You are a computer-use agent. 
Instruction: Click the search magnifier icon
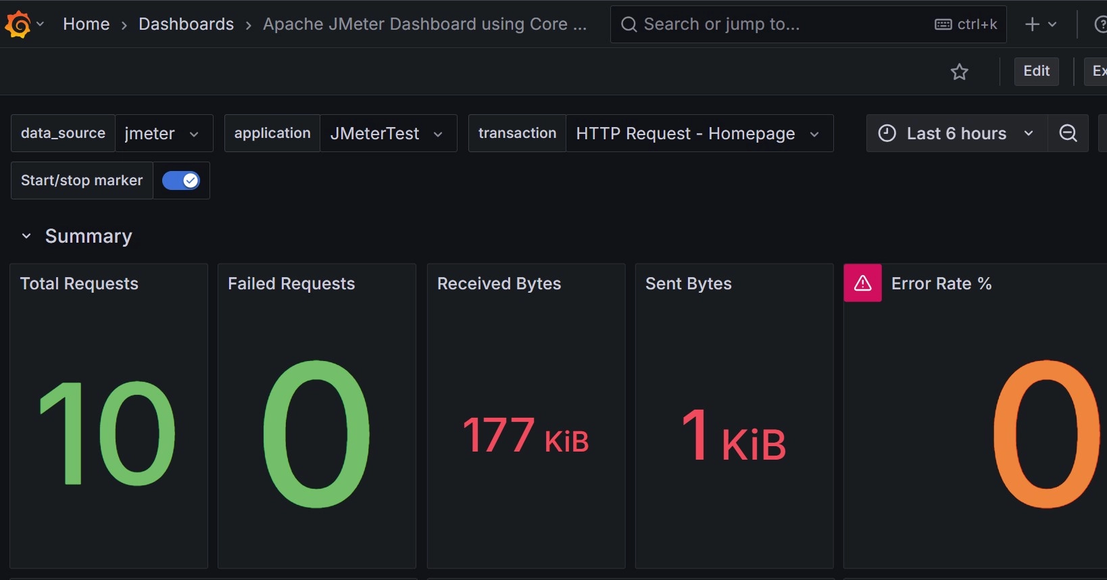pyautogui.click(x=629, y=24)
